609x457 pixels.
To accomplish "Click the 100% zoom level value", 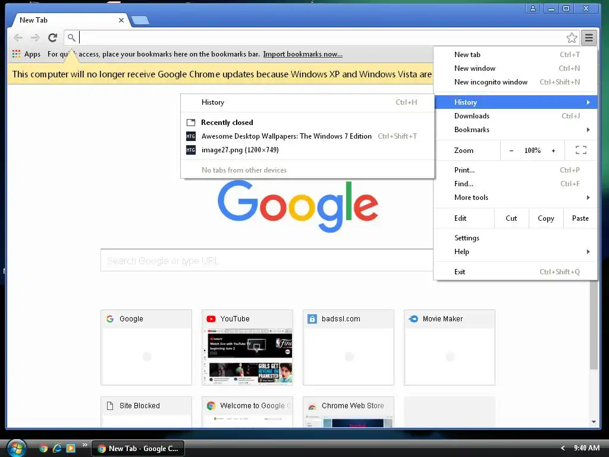I will click(532, 151).
